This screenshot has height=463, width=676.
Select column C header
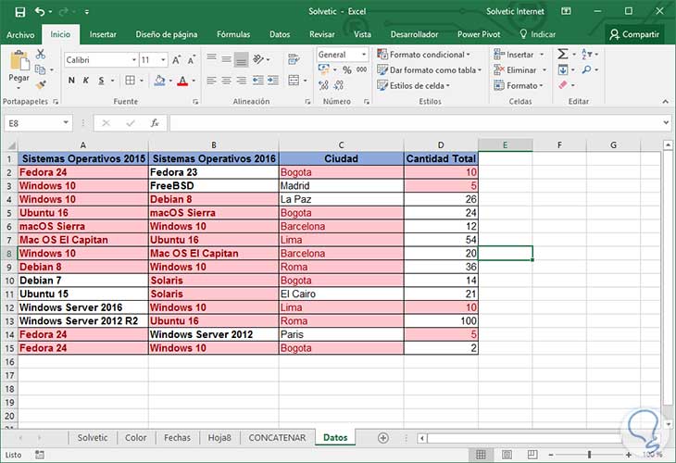click(x=341, y=145)
